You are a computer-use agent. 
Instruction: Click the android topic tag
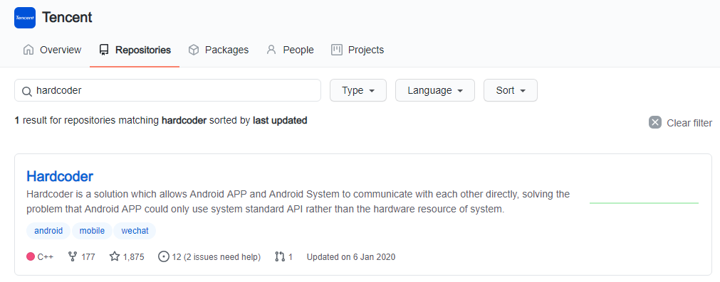[48, 231]
